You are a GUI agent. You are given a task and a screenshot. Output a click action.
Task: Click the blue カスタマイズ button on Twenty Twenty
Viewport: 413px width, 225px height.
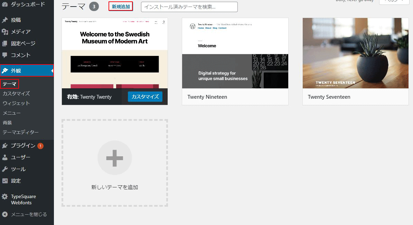pyautogui.click(x=145, y=97)
